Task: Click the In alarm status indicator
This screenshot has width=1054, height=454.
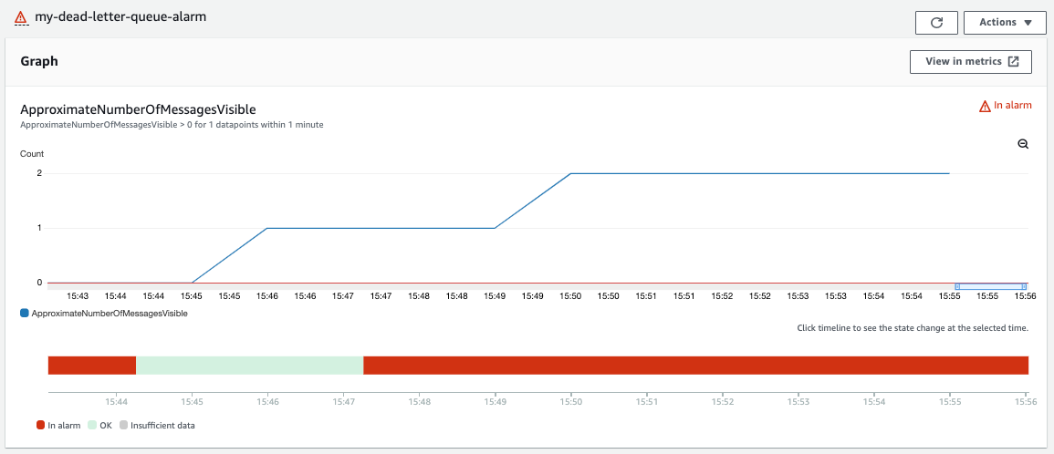Action: coord(1005,106)
